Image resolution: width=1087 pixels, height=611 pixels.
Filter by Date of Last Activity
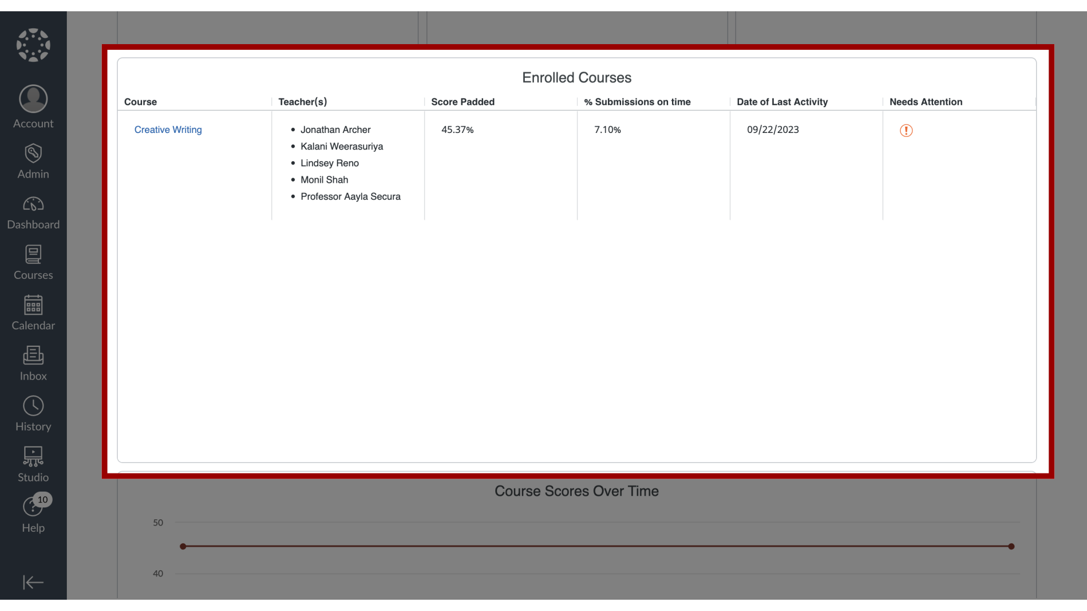click(782, 101)
